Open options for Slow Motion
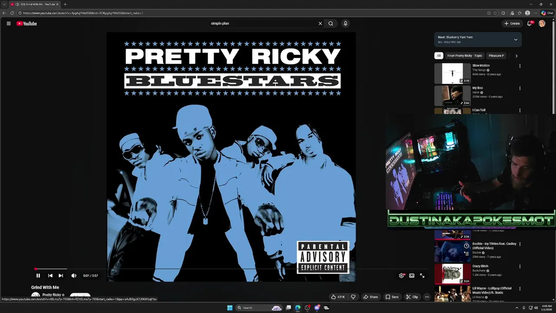Screen dimensions: 556x313 point(520,66)
